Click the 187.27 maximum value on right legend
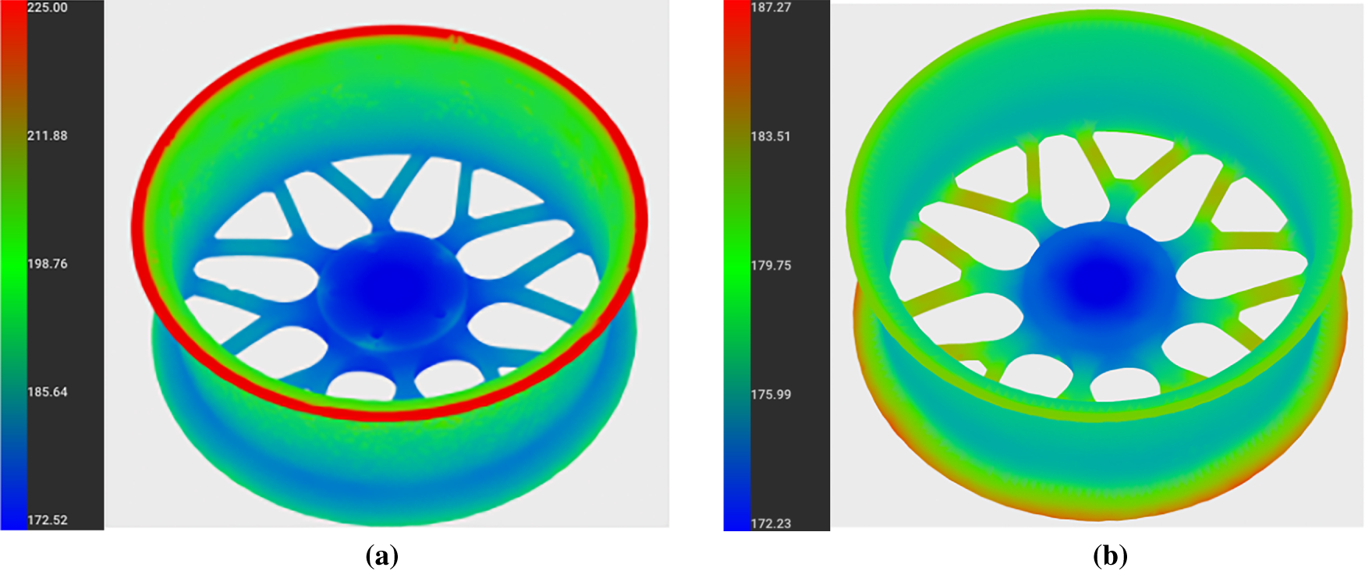 (771, 8)
